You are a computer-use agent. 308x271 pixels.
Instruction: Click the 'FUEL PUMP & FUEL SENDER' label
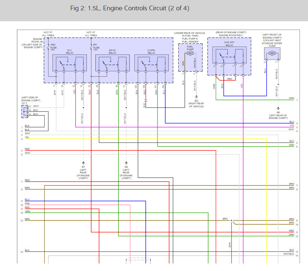190,40
